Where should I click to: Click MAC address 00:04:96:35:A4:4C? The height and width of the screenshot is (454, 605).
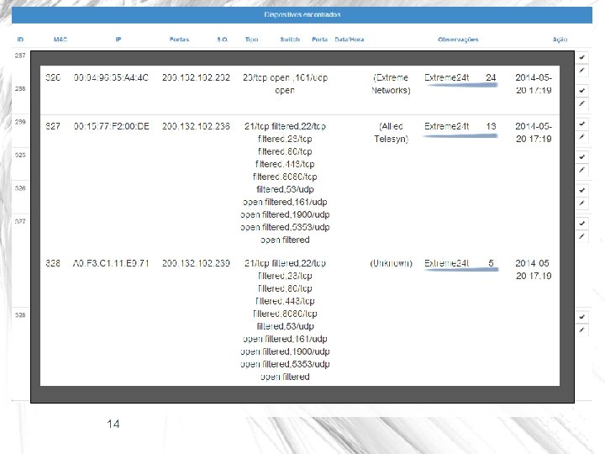(111, 77)
